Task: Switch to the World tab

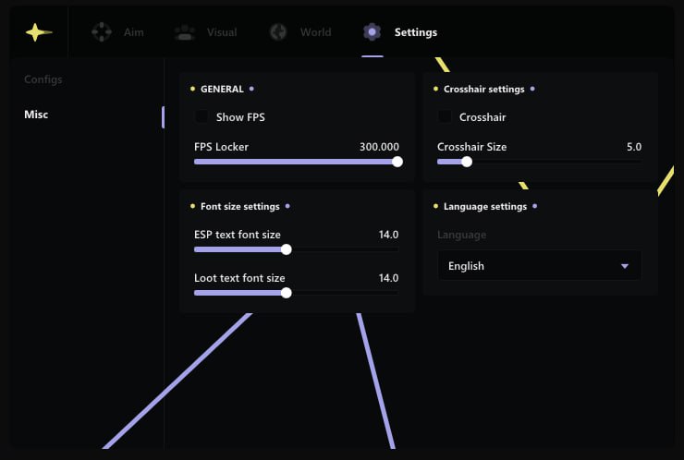Action: [x=315, y=32]
